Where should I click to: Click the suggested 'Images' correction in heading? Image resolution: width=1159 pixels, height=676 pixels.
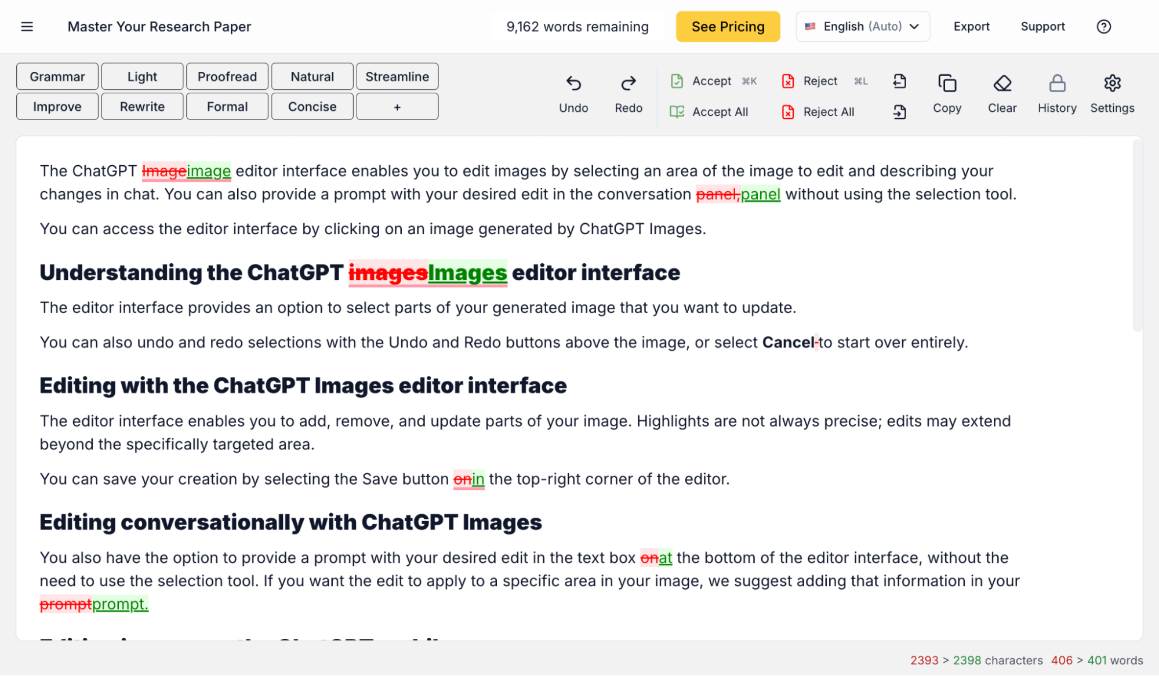click(467, 272)
